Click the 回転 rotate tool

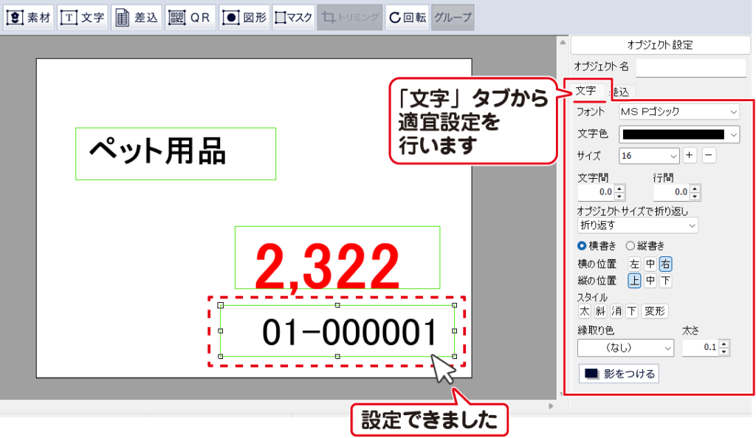pos(407,18)
